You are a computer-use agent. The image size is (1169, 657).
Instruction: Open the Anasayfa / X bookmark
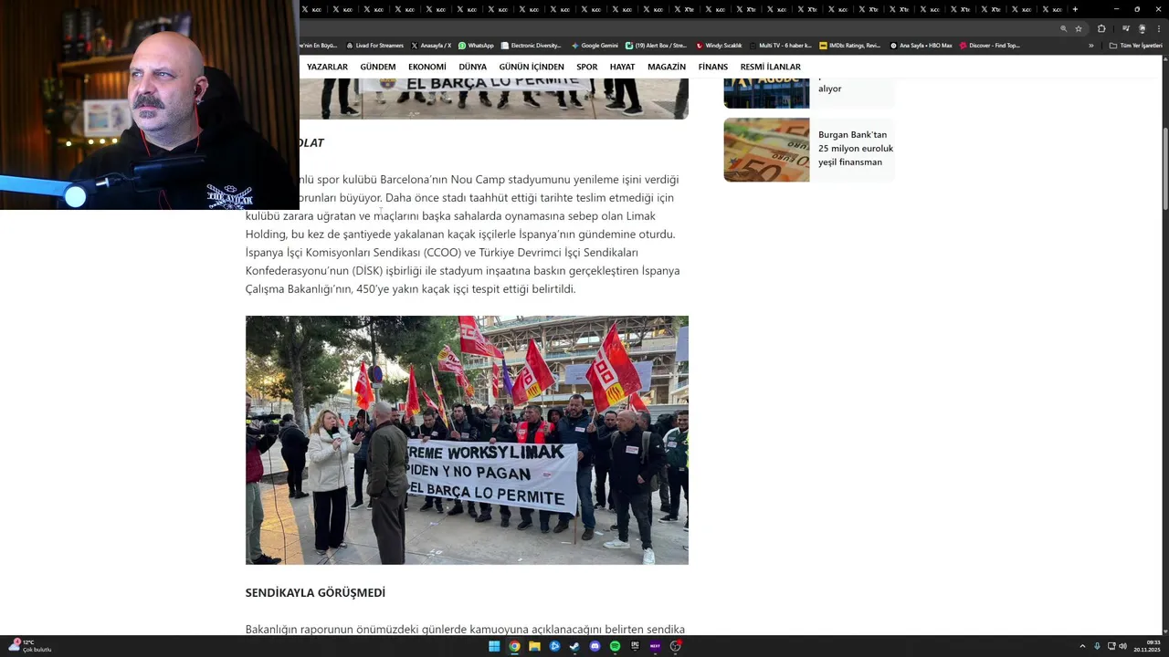[431, 46]
